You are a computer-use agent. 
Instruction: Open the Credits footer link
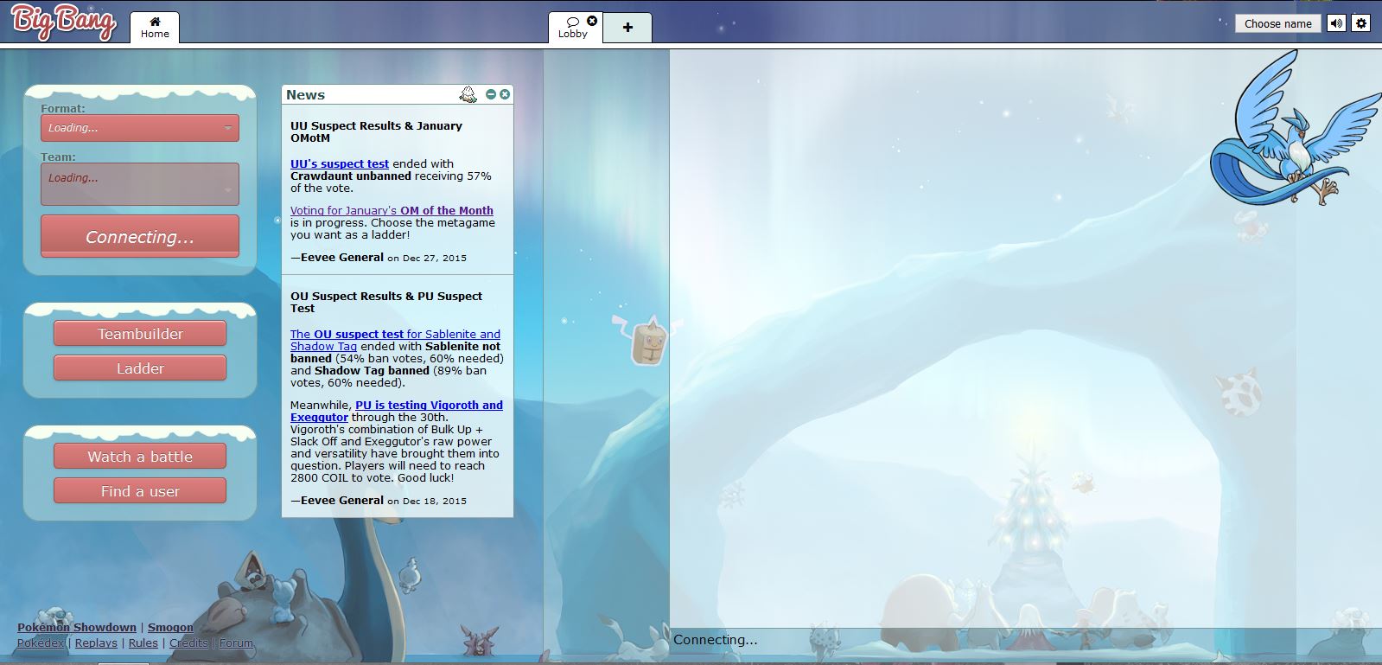coord(188,643)
